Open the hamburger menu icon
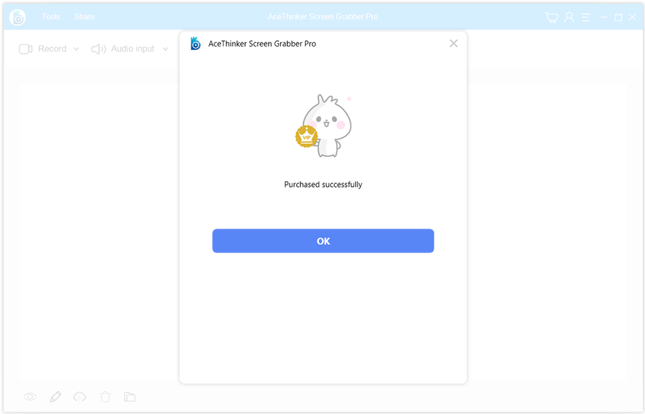The width and height of the screenshot is (645, 414). (x=586, y=17)
